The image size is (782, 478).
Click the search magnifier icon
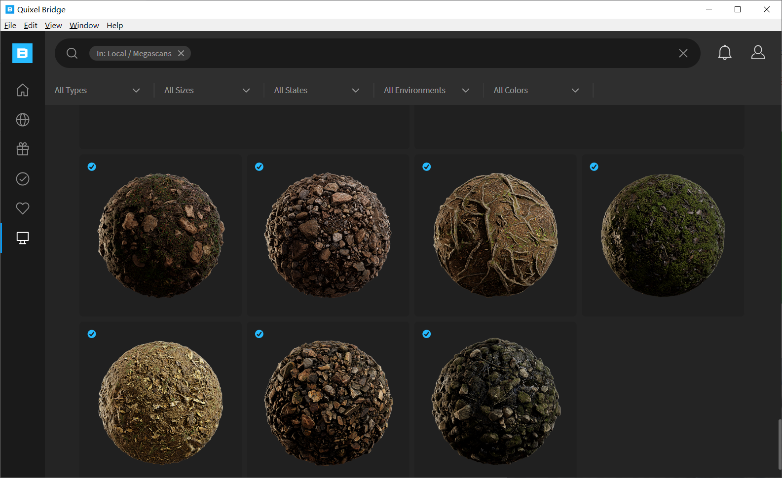click(x=72, y=53)
